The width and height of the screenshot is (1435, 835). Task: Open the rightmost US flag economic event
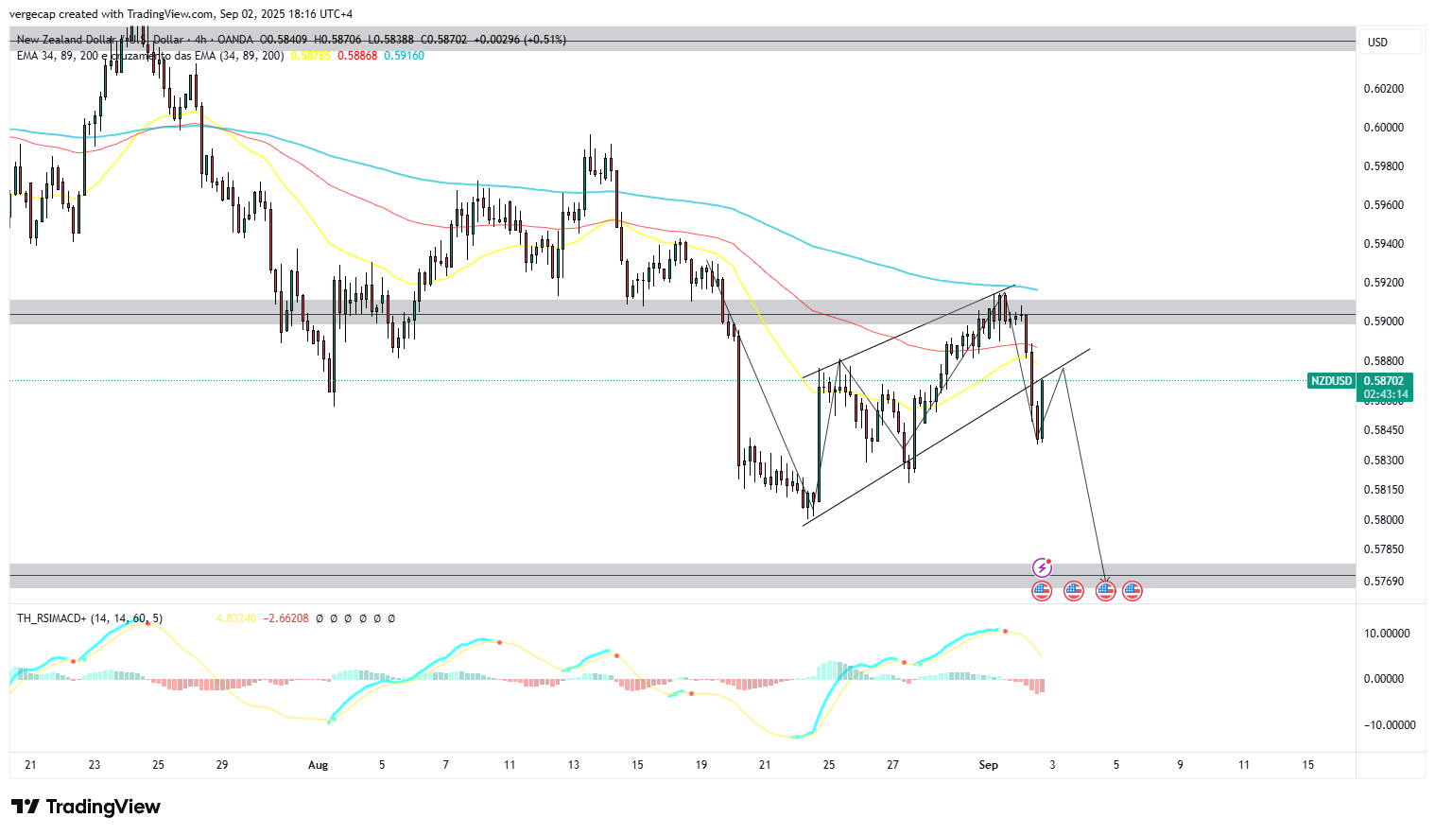pyautogui.click(x=1132, y=591)
